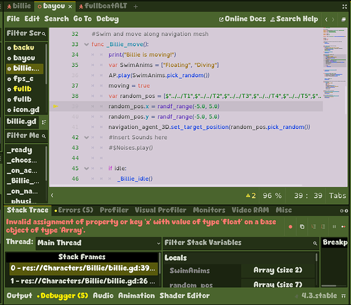Toggle skip breakpoints red dot button

coord(290,227)
